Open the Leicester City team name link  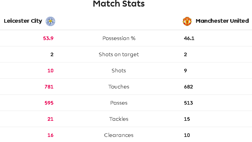[23, 21]
